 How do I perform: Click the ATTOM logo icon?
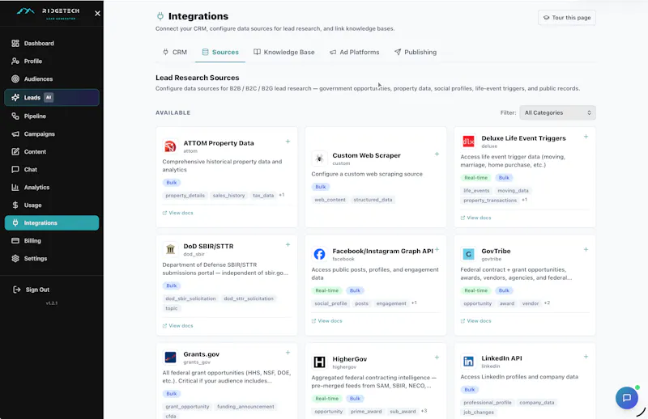[x=170, y=146]
